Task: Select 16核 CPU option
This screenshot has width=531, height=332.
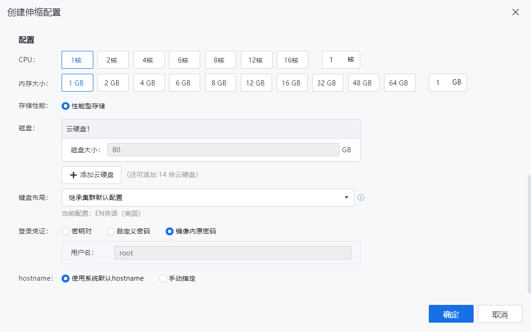Action: point(292,60)
